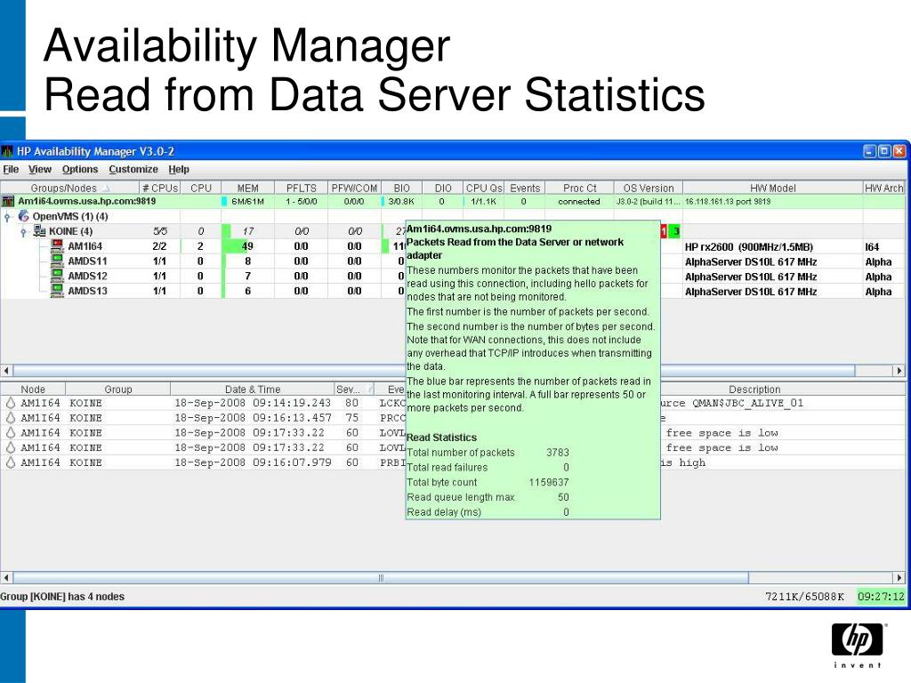Click the MEM column header
Image resolution: width=911 pixels, height=683 pixels.
point(247,189)
